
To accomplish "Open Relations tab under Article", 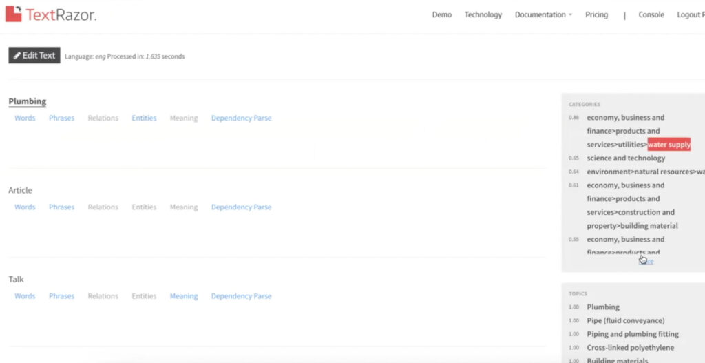I will pyautogui.click(x=103, y=207).
